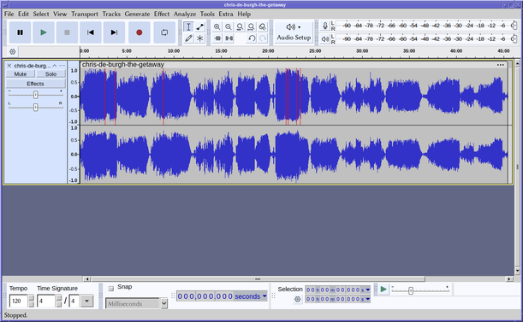This screenshot has width=523, height=322.
Task: Fit project to width icon
Action: point(251,27)
